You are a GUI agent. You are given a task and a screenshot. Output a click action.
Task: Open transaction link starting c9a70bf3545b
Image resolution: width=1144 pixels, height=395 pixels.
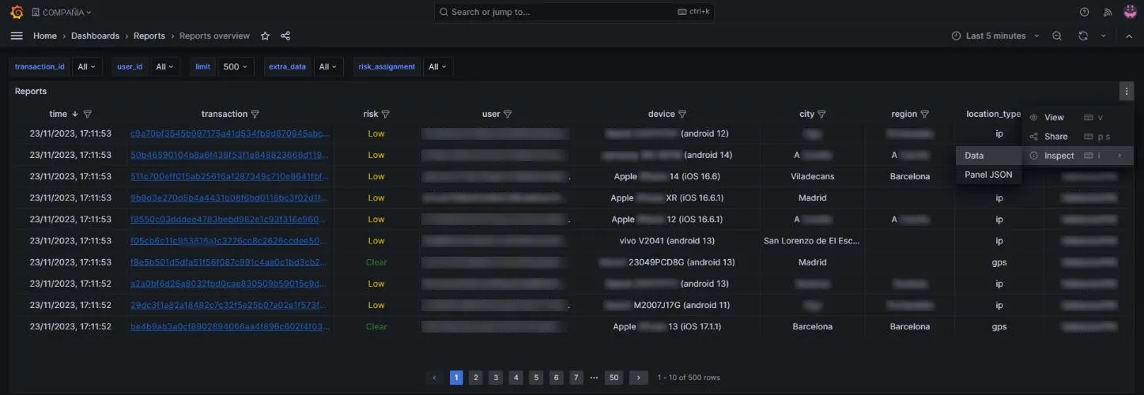click(x=229, y=134)
